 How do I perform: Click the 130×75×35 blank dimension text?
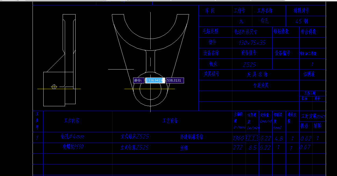pyautogui.click(x=252, y=43)
